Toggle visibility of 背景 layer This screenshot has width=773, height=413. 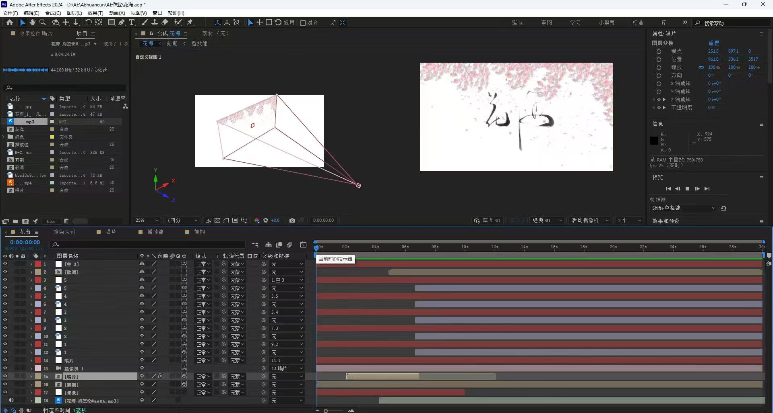[5, 393]
